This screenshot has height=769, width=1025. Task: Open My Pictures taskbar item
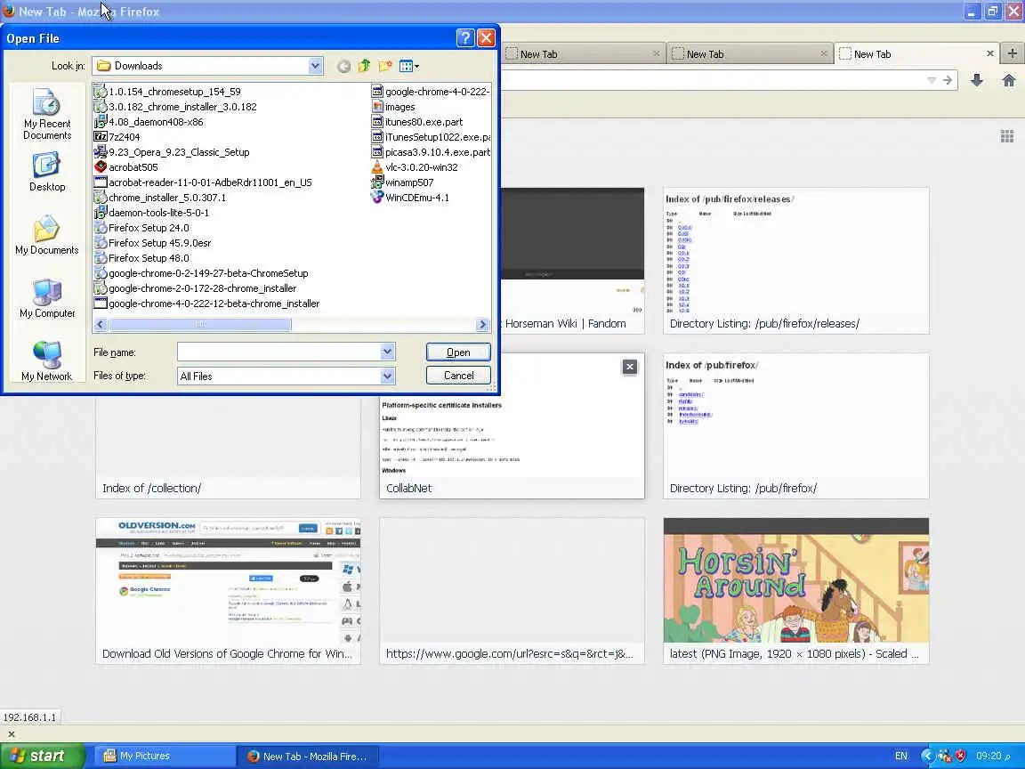(166, 756)
